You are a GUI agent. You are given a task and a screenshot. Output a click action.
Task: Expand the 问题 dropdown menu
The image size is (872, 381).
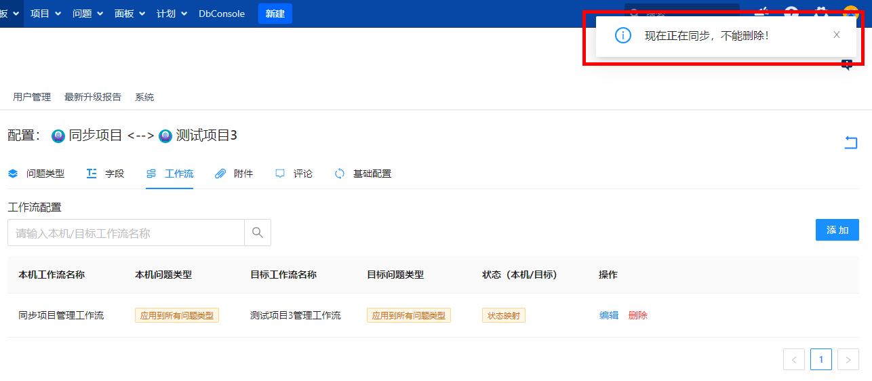(87, 14)
